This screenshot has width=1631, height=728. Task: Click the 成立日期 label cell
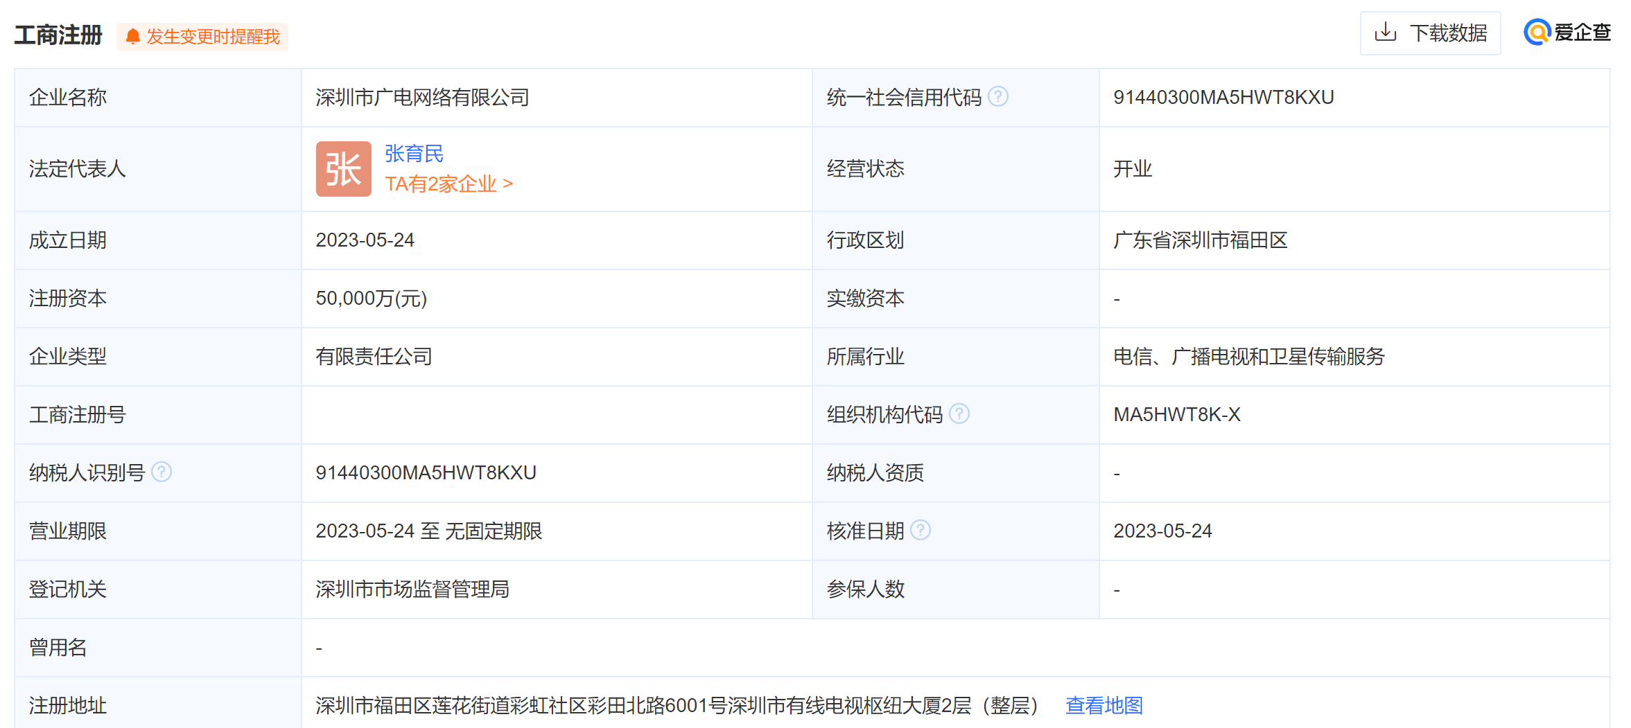pos(158,240)
